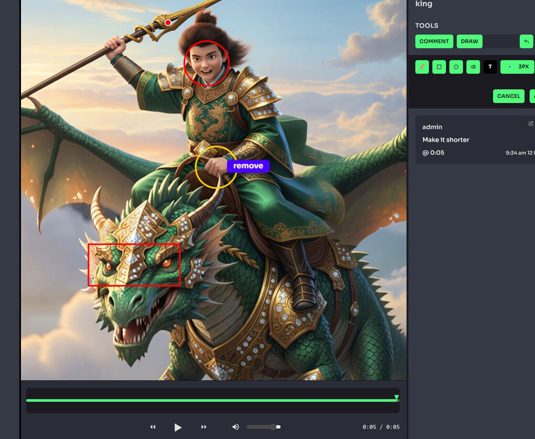The width and height of the screenshot is (535, 439).
Task: Play the video
Action: point(178,427)
